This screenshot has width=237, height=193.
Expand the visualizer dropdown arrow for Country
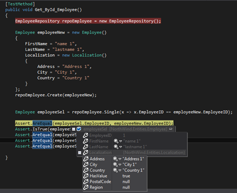point(120,171)
